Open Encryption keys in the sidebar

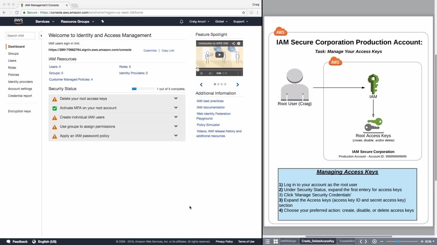(x=19, y=111)
